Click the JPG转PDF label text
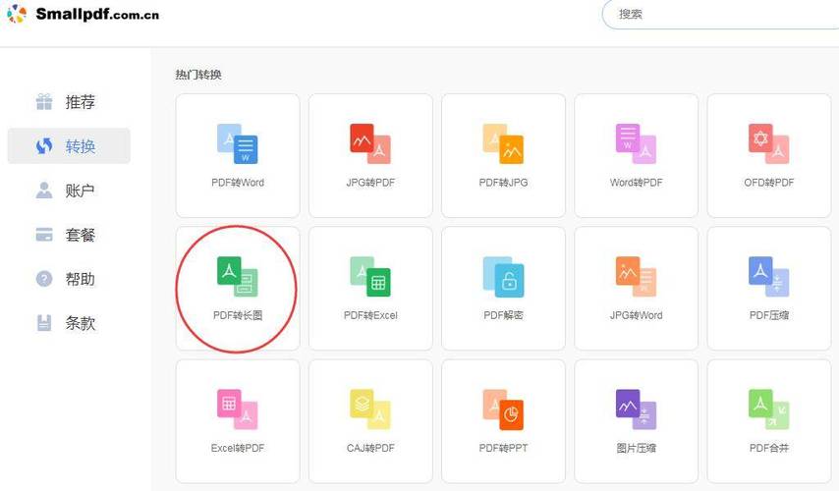 (370, 183)
